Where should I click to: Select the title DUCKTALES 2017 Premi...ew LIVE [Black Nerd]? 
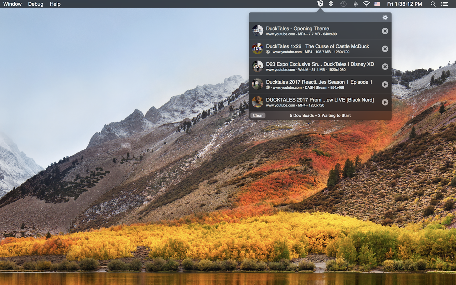point(320,100)
